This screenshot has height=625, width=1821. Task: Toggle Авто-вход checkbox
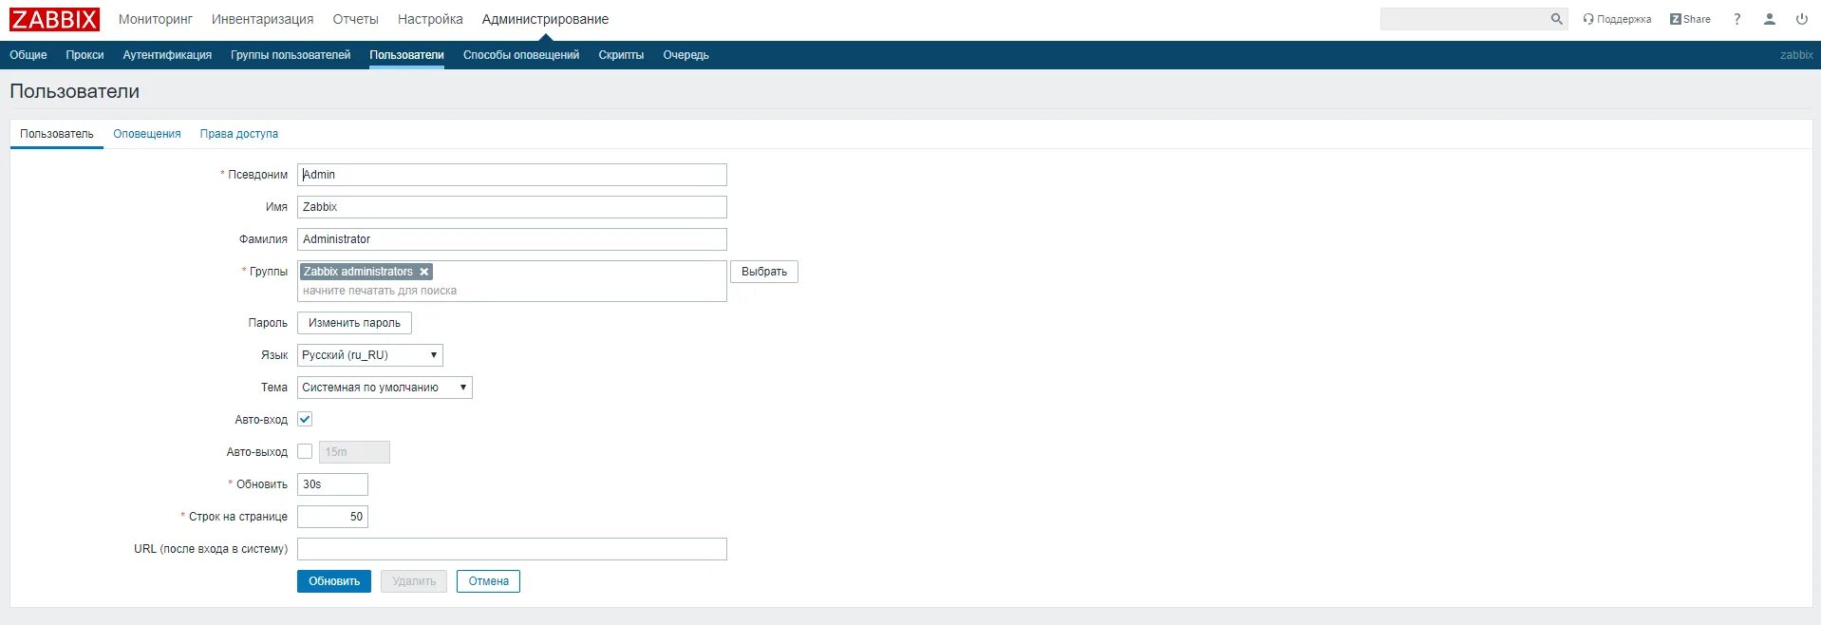(x=305, y=419)
